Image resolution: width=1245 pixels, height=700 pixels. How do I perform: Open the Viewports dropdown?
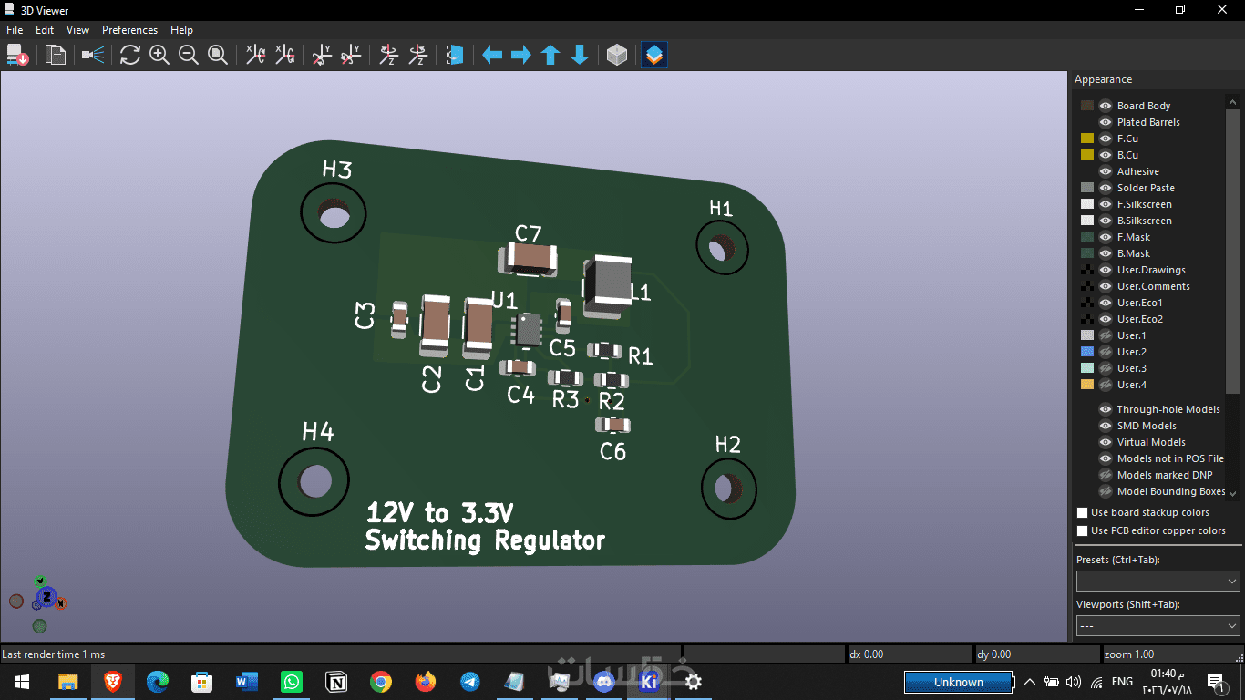coord(1158,625)
